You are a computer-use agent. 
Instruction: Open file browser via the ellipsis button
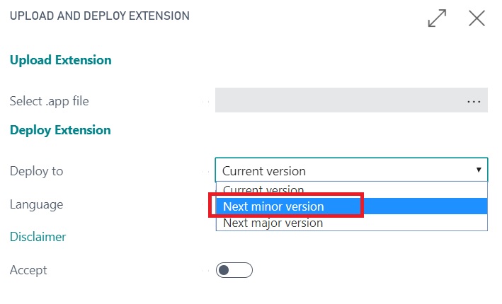(474, 101)
